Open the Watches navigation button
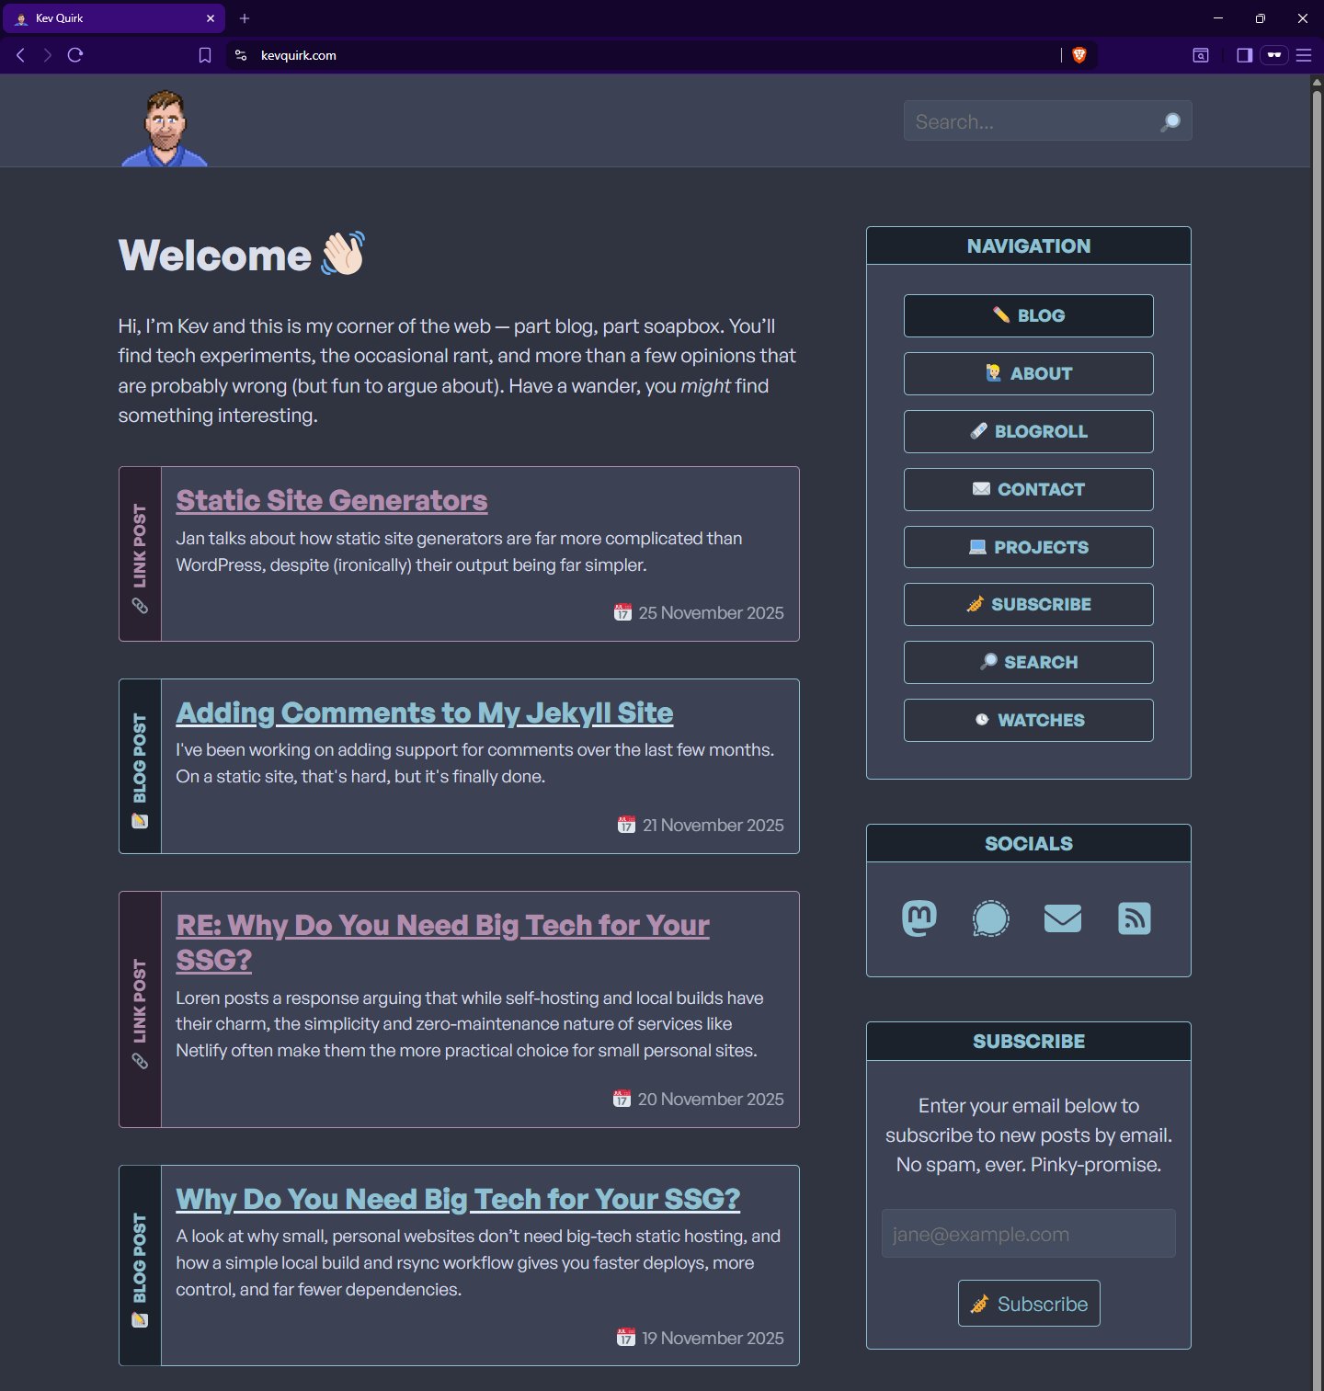 coord(1029,720)
